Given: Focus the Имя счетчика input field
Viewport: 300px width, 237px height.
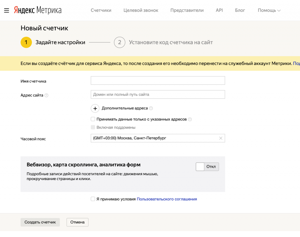Looking at the screenshot, I should pyautogui.click(x=158, y=81).
